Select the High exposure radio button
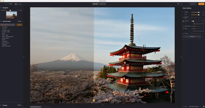Image resolution: width=205 pixels, height=108 pixels. click(201, 24)
